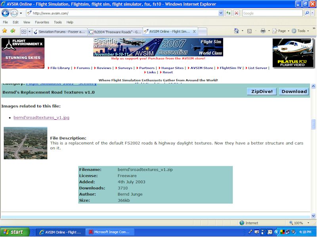Click the Home page icon
The height and width of the screenshot is (237, 317).
(x=237, y=31)
